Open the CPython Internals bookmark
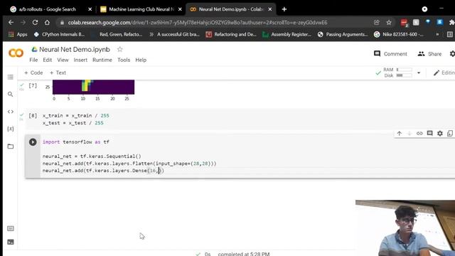The height and width of the screenshot is (256, 455). click(59, 34)
